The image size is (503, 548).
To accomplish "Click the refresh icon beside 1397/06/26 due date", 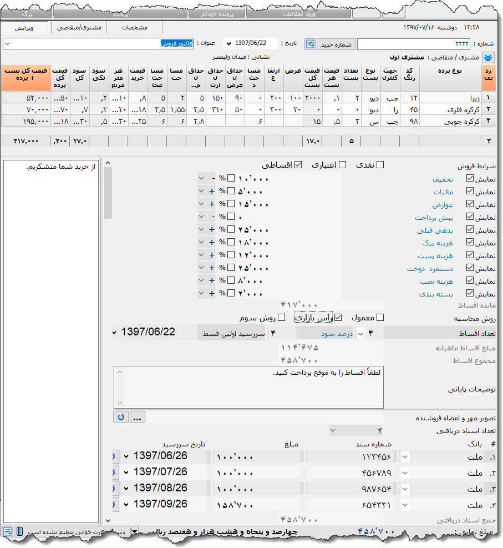I will [x=115, y=456].
